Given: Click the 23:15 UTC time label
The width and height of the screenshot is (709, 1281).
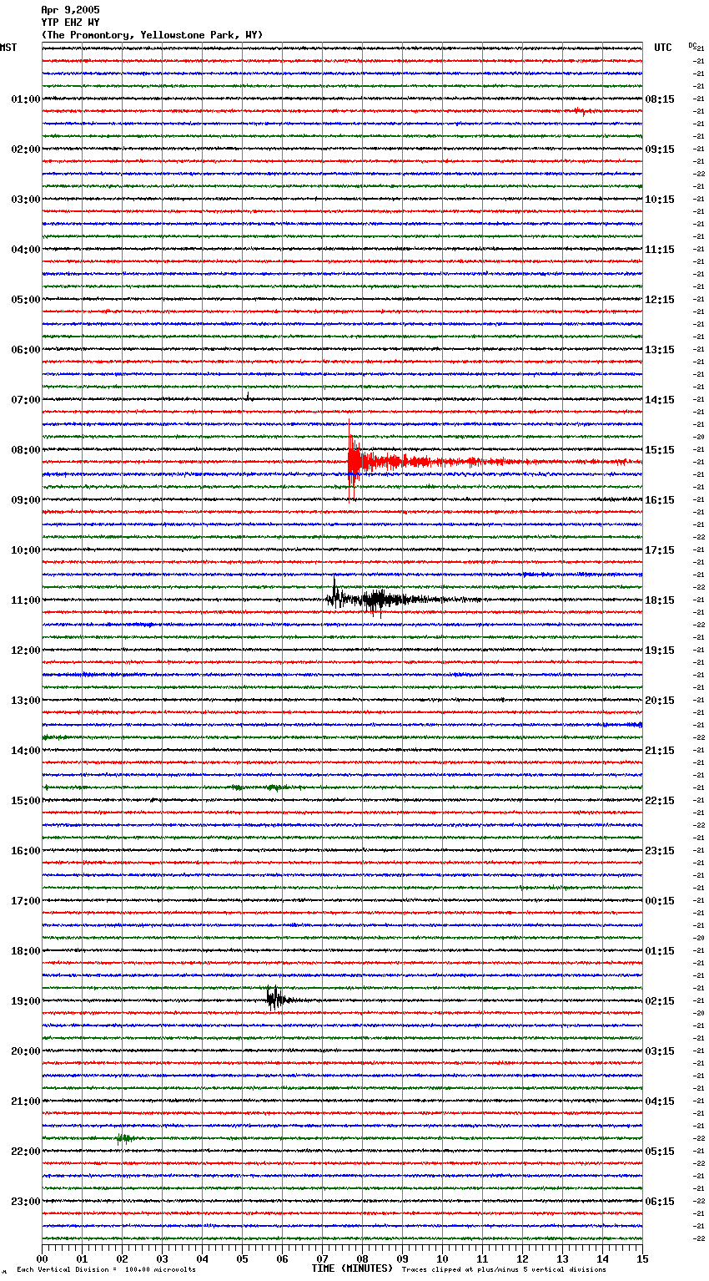Looking at the screenshot, I should click(660, 851).
